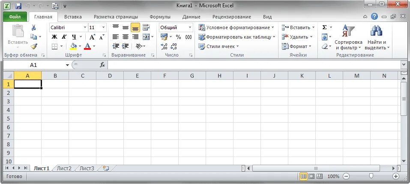
Task: Switch to the Вставка tab
Action: (73, 17)
